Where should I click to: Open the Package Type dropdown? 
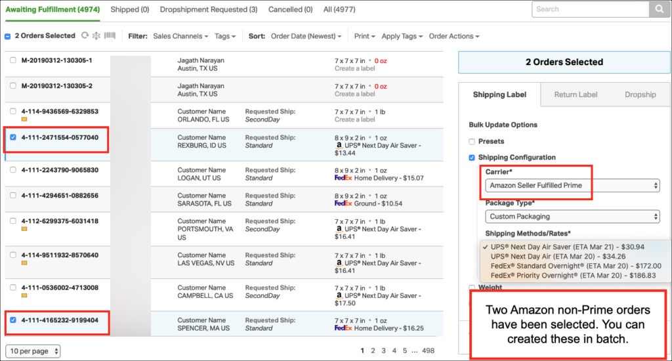(x=572, y=217)
